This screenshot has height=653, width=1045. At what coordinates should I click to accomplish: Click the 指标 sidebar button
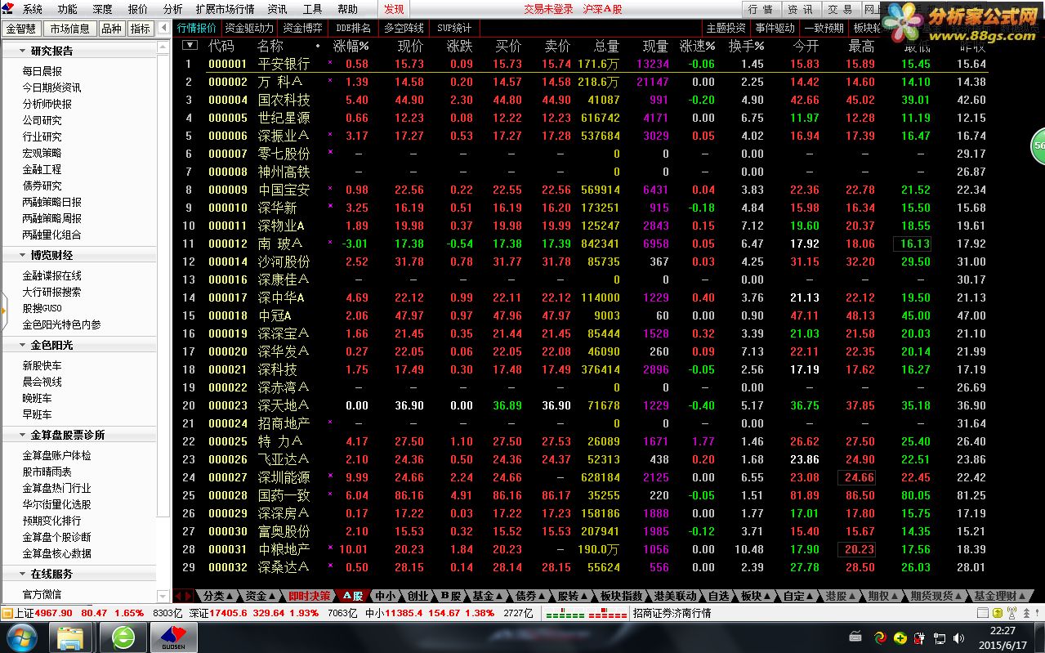[x=141, y=28]
